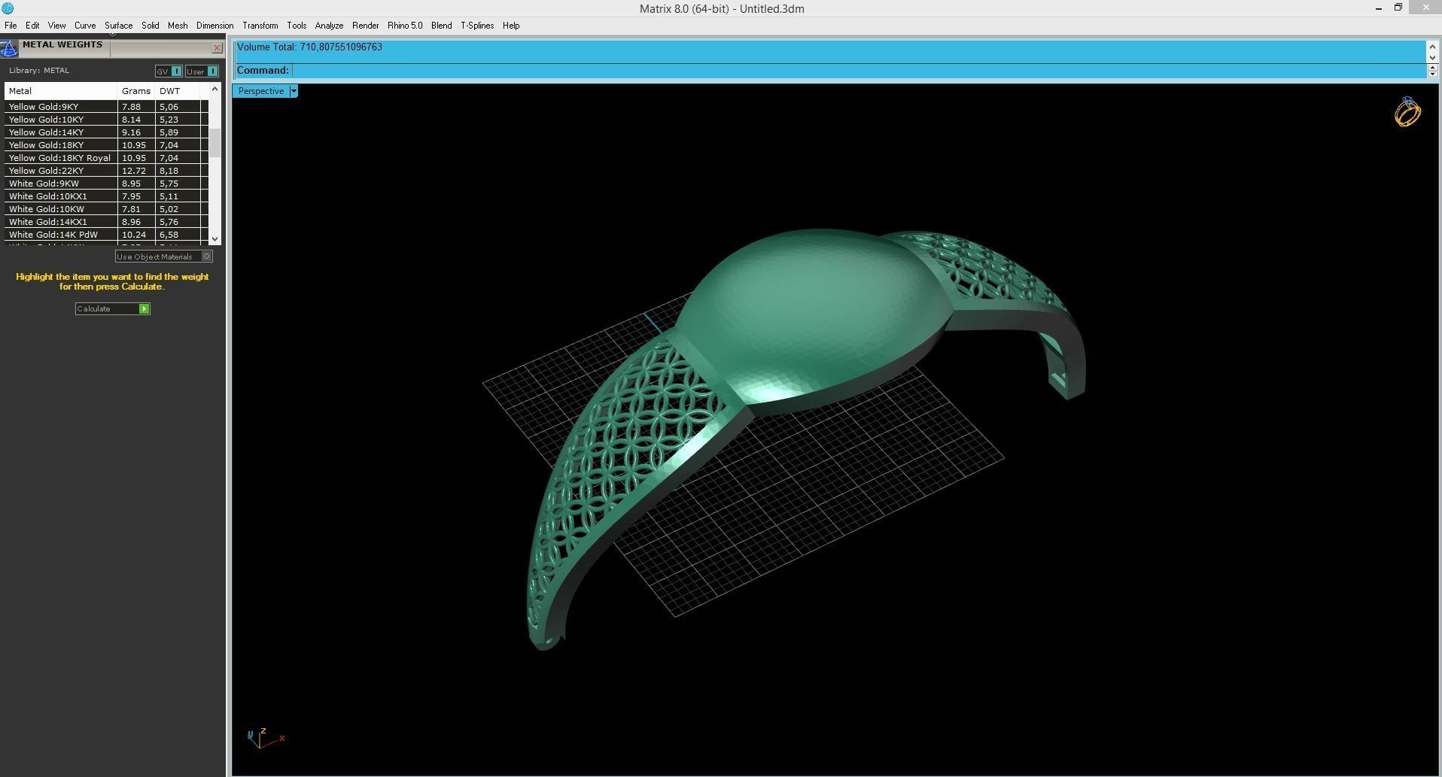This screenshot has width=1442, height=777.
Task: Select the Yellow Gold:9KY metal name
Action: coord(44,107)
